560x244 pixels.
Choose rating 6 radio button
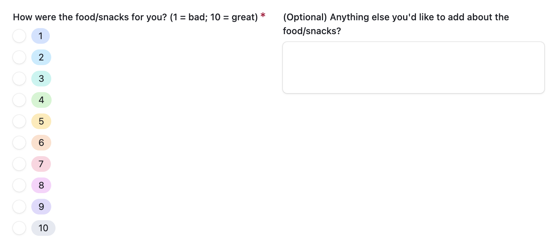coord(19,143)
